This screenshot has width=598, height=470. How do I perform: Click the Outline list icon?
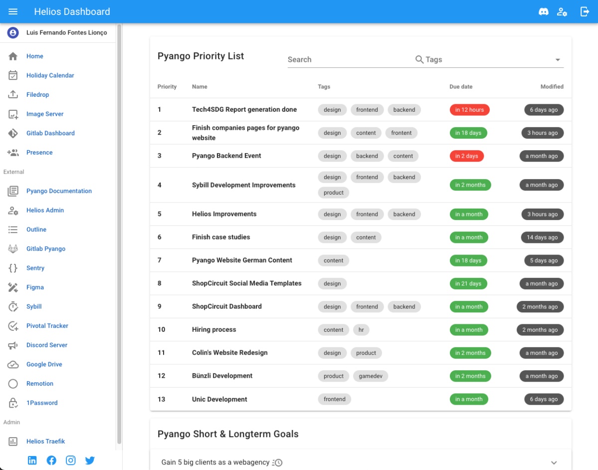click(x=13, y=230)
